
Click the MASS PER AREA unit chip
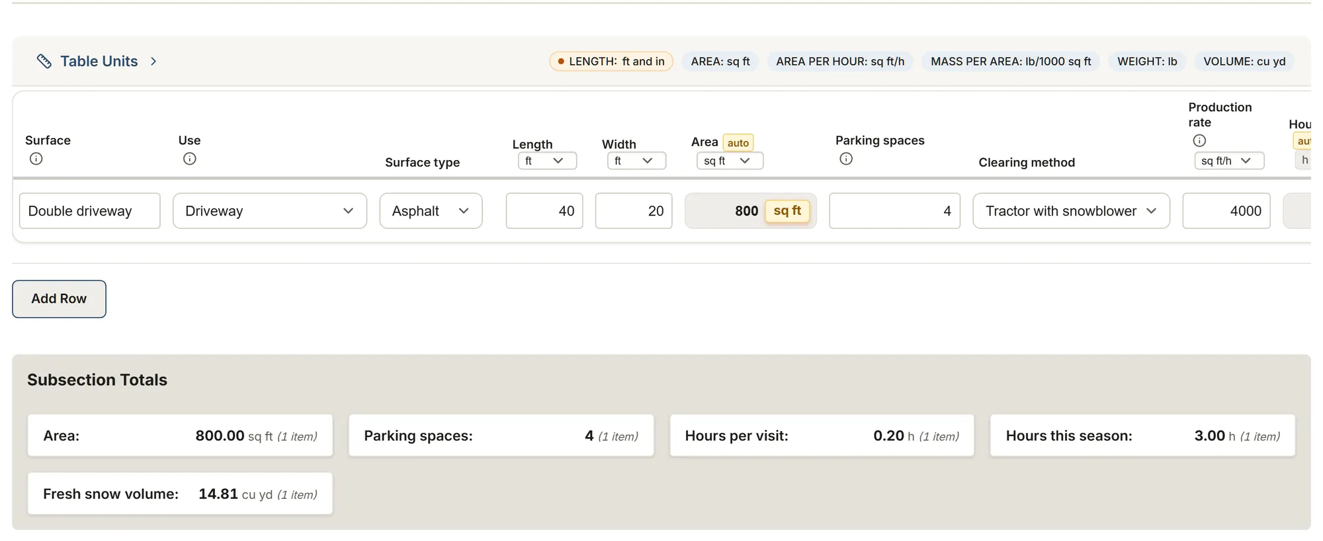1011,62
